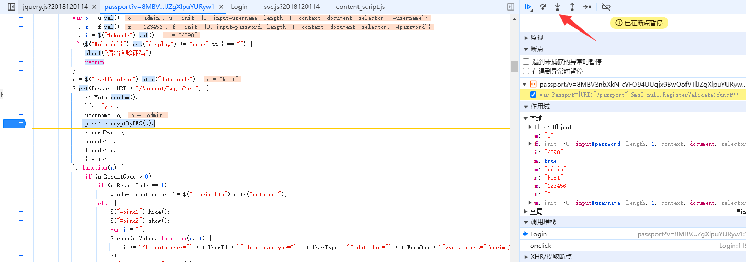Select the onclick call stack frame
This screenshot has height=262, width=746.
point(541,246)
